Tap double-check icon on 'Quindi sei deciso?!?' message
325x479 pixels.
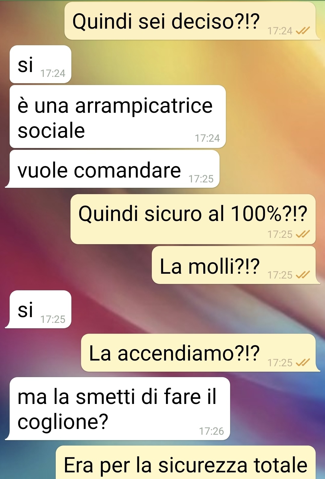303,31
